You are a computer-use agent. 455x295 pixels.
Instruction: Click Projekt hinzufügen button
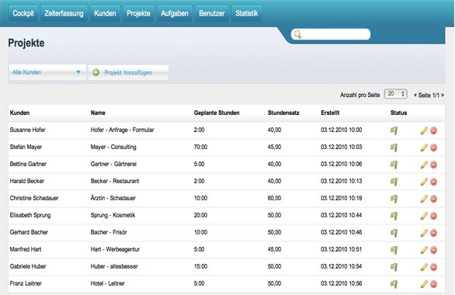128,72
